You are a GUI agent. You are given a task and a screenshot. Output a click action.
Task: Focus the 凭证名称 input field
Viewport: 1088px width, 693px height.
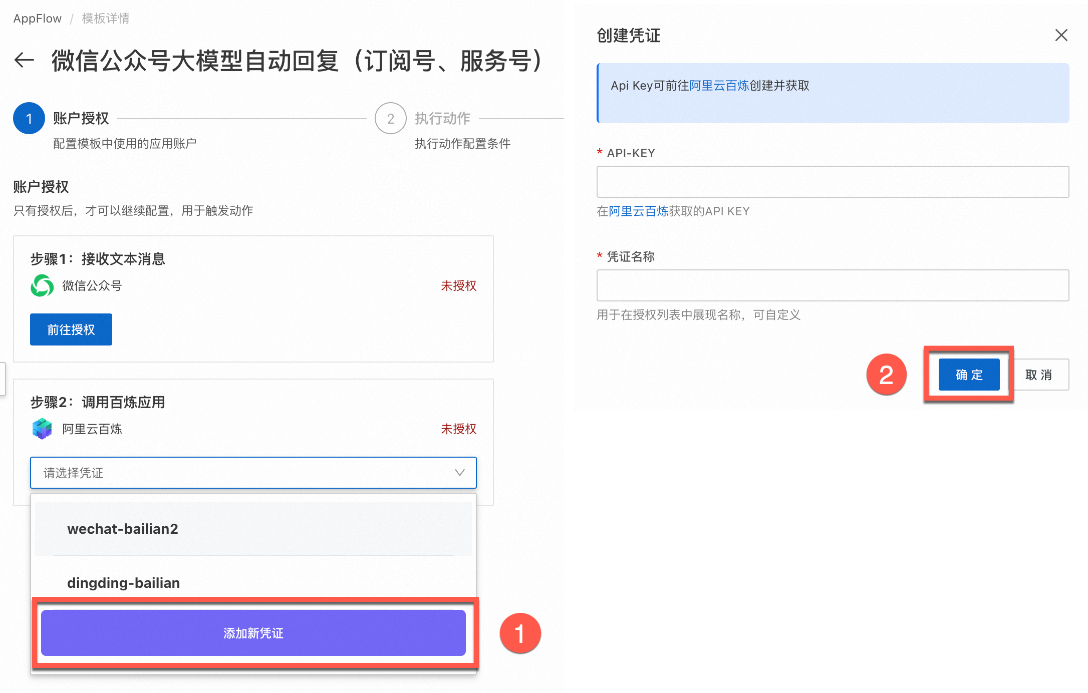tap(833, 285)
